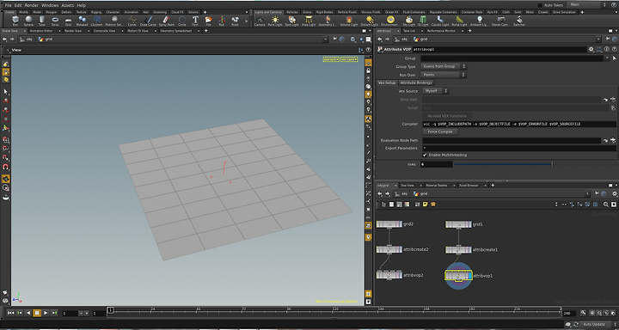The height and width of the screenshot is (330, 619).
Task: Select the Metaball shelf tool
Action: click(x=83, y=21)
